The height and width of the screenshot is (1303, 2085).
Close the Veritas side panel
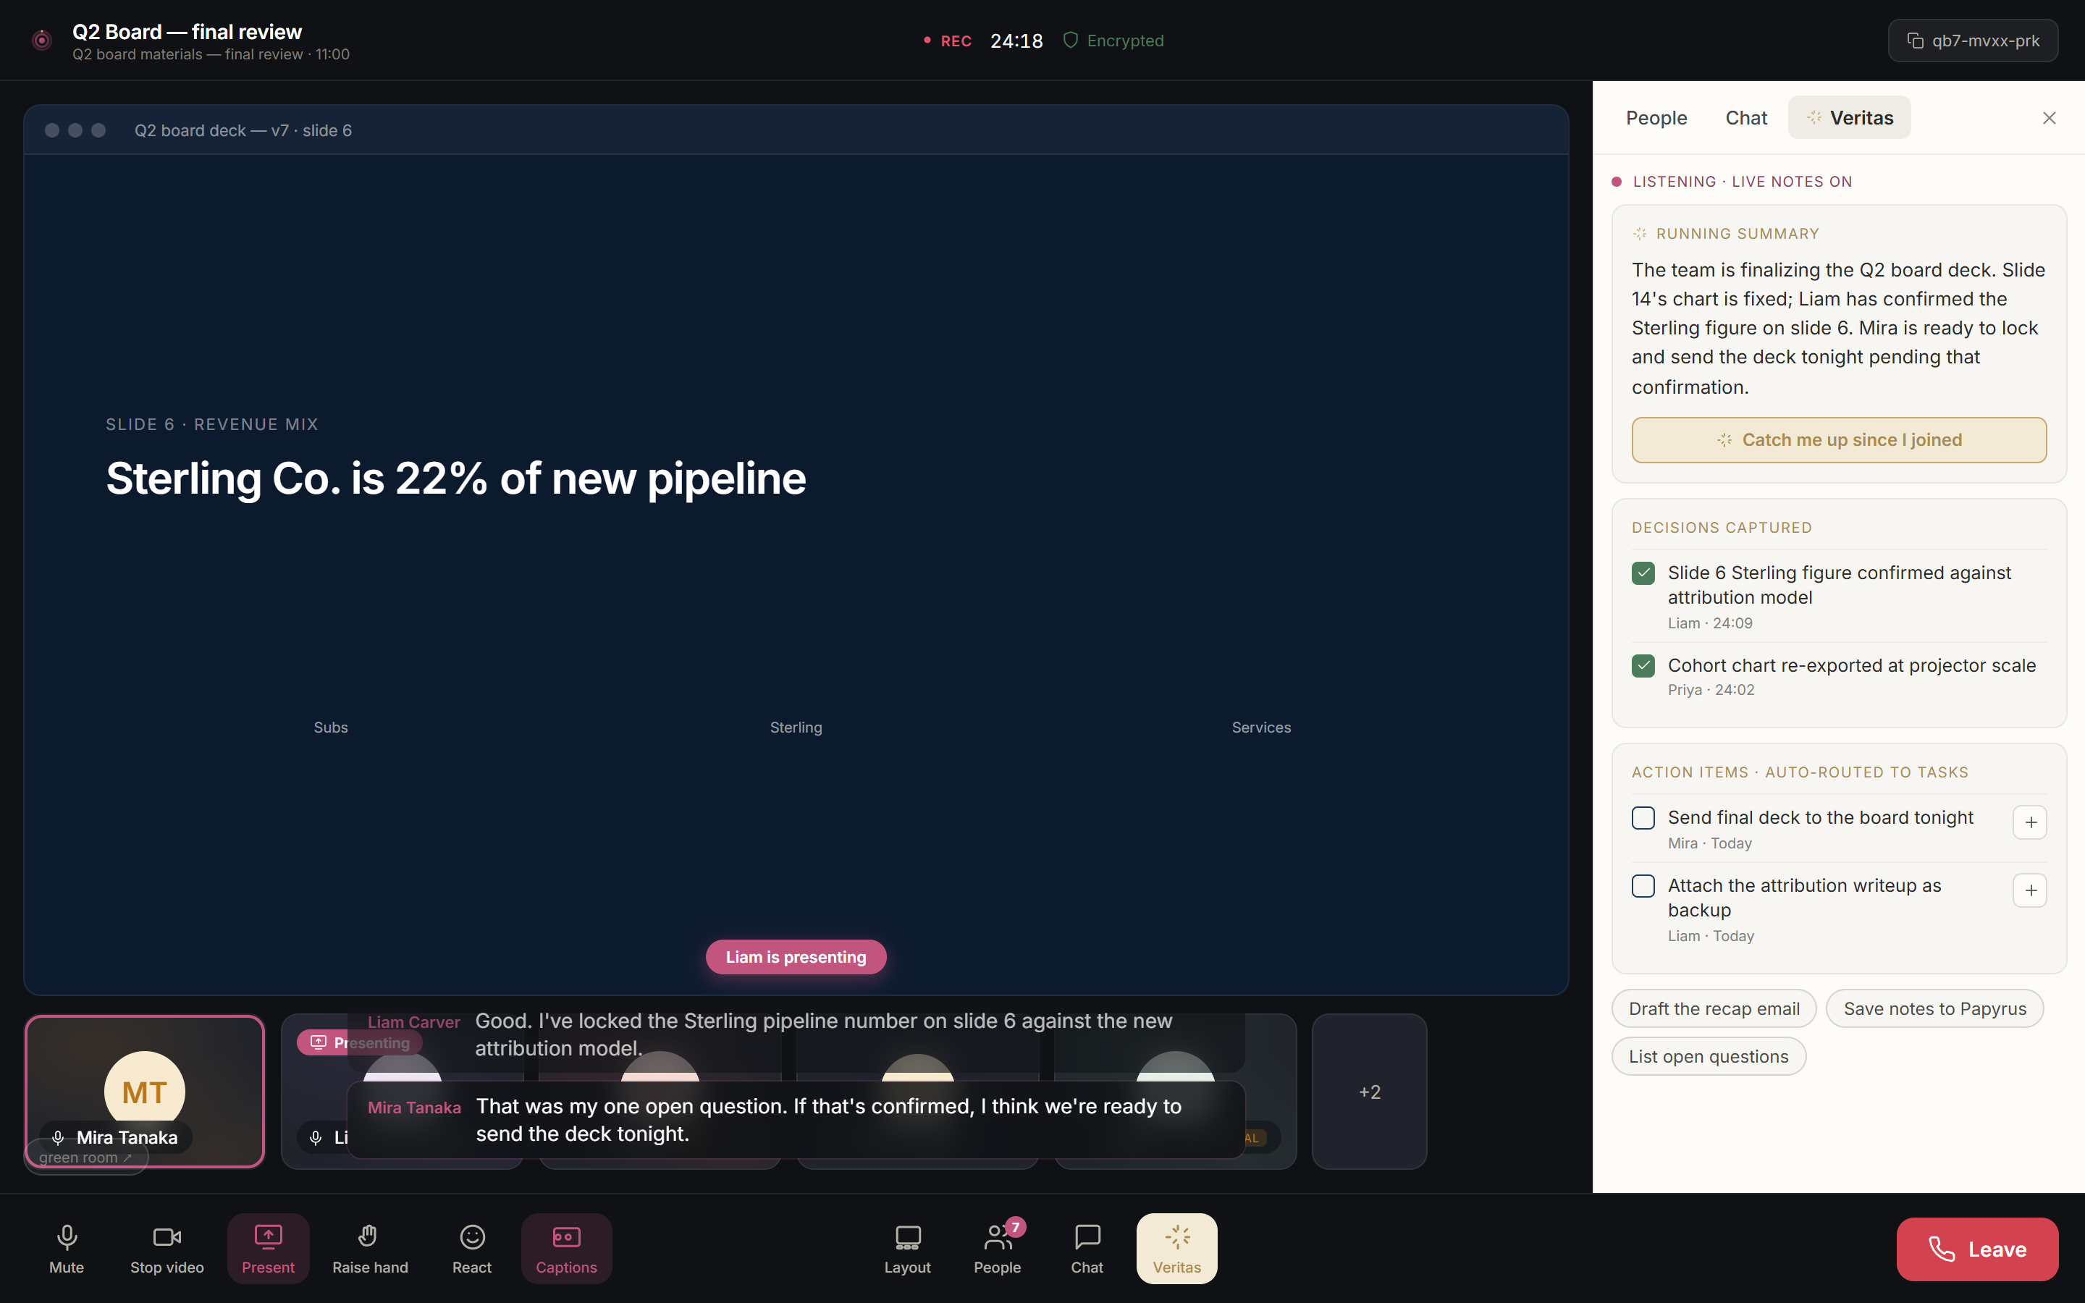pos(2049,118)
